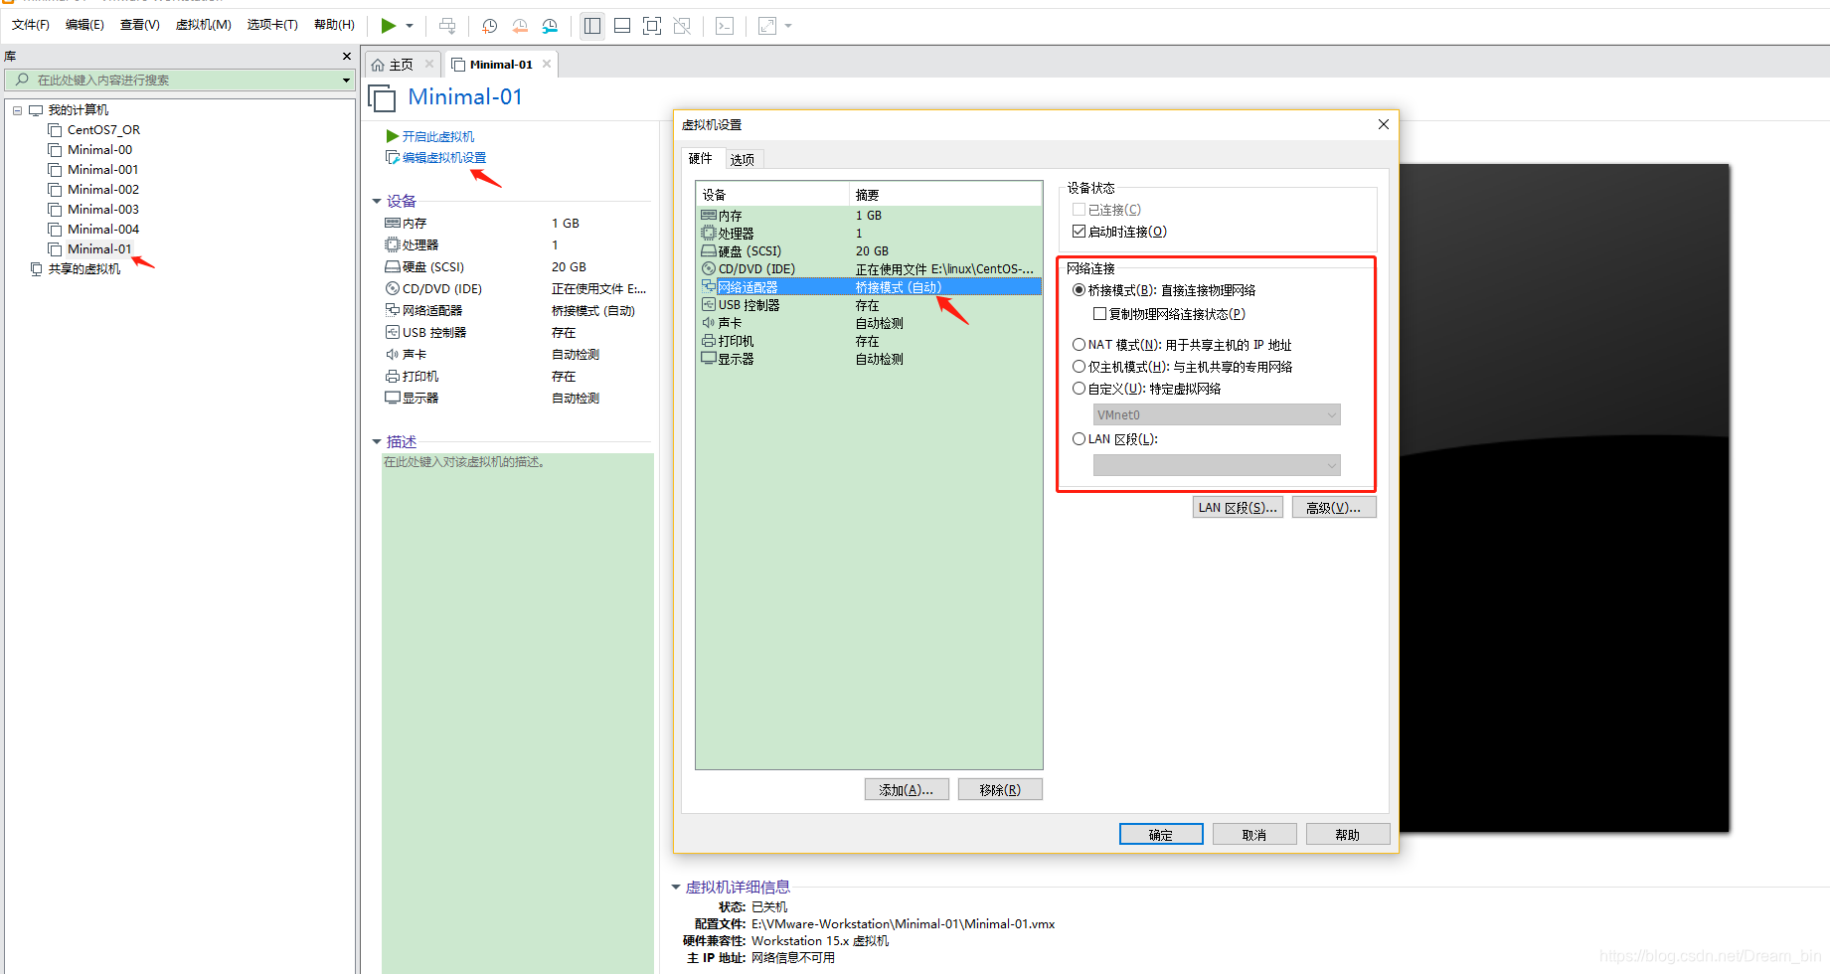Screen dimensions: 1830x974
Task: Select Minimal-002 in the library tree
Action: click(x=103, y=190)
